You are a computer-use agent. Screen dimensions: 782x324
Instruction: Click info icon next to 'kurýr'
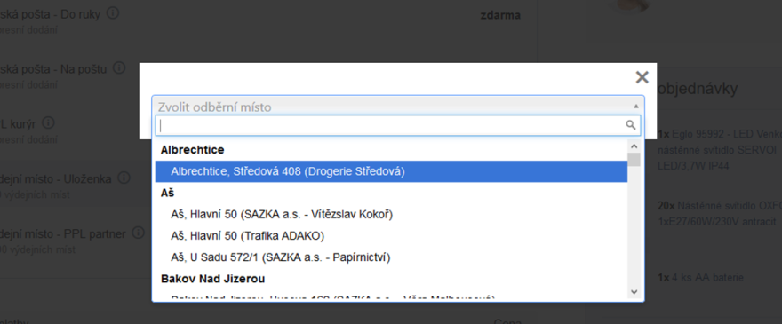click(48, 122)
